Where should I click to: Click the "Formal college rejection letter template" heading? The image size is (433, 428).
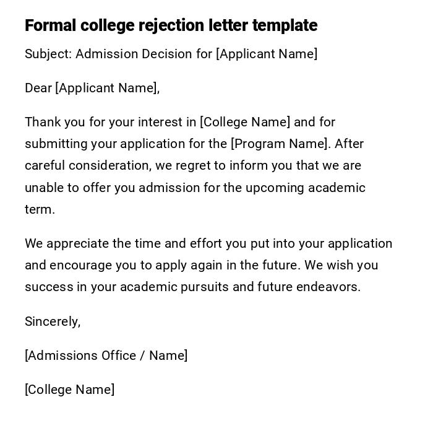point(171,25)
